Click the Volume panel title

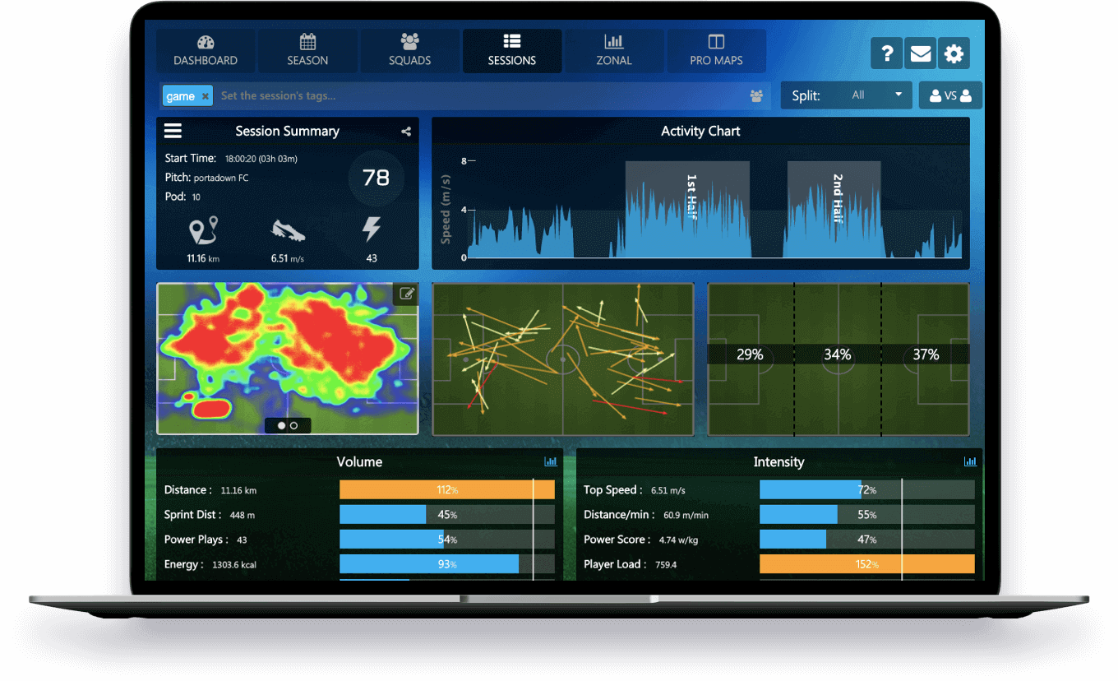pos(359,461)
